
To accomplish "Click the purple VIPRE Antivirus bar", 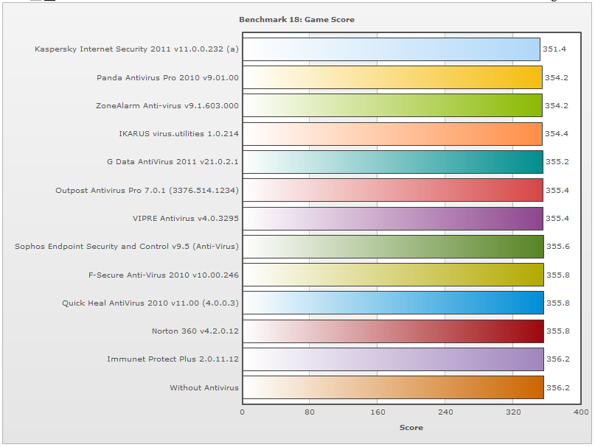I will [393, 219].
